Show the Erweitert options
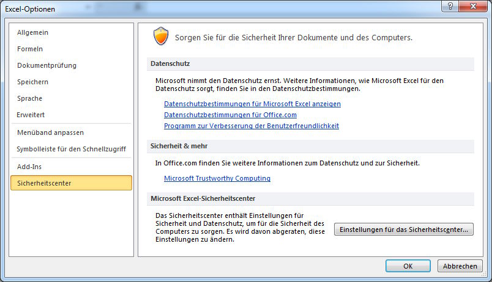Viewport: 492px width, 282px height. (31, 115)
